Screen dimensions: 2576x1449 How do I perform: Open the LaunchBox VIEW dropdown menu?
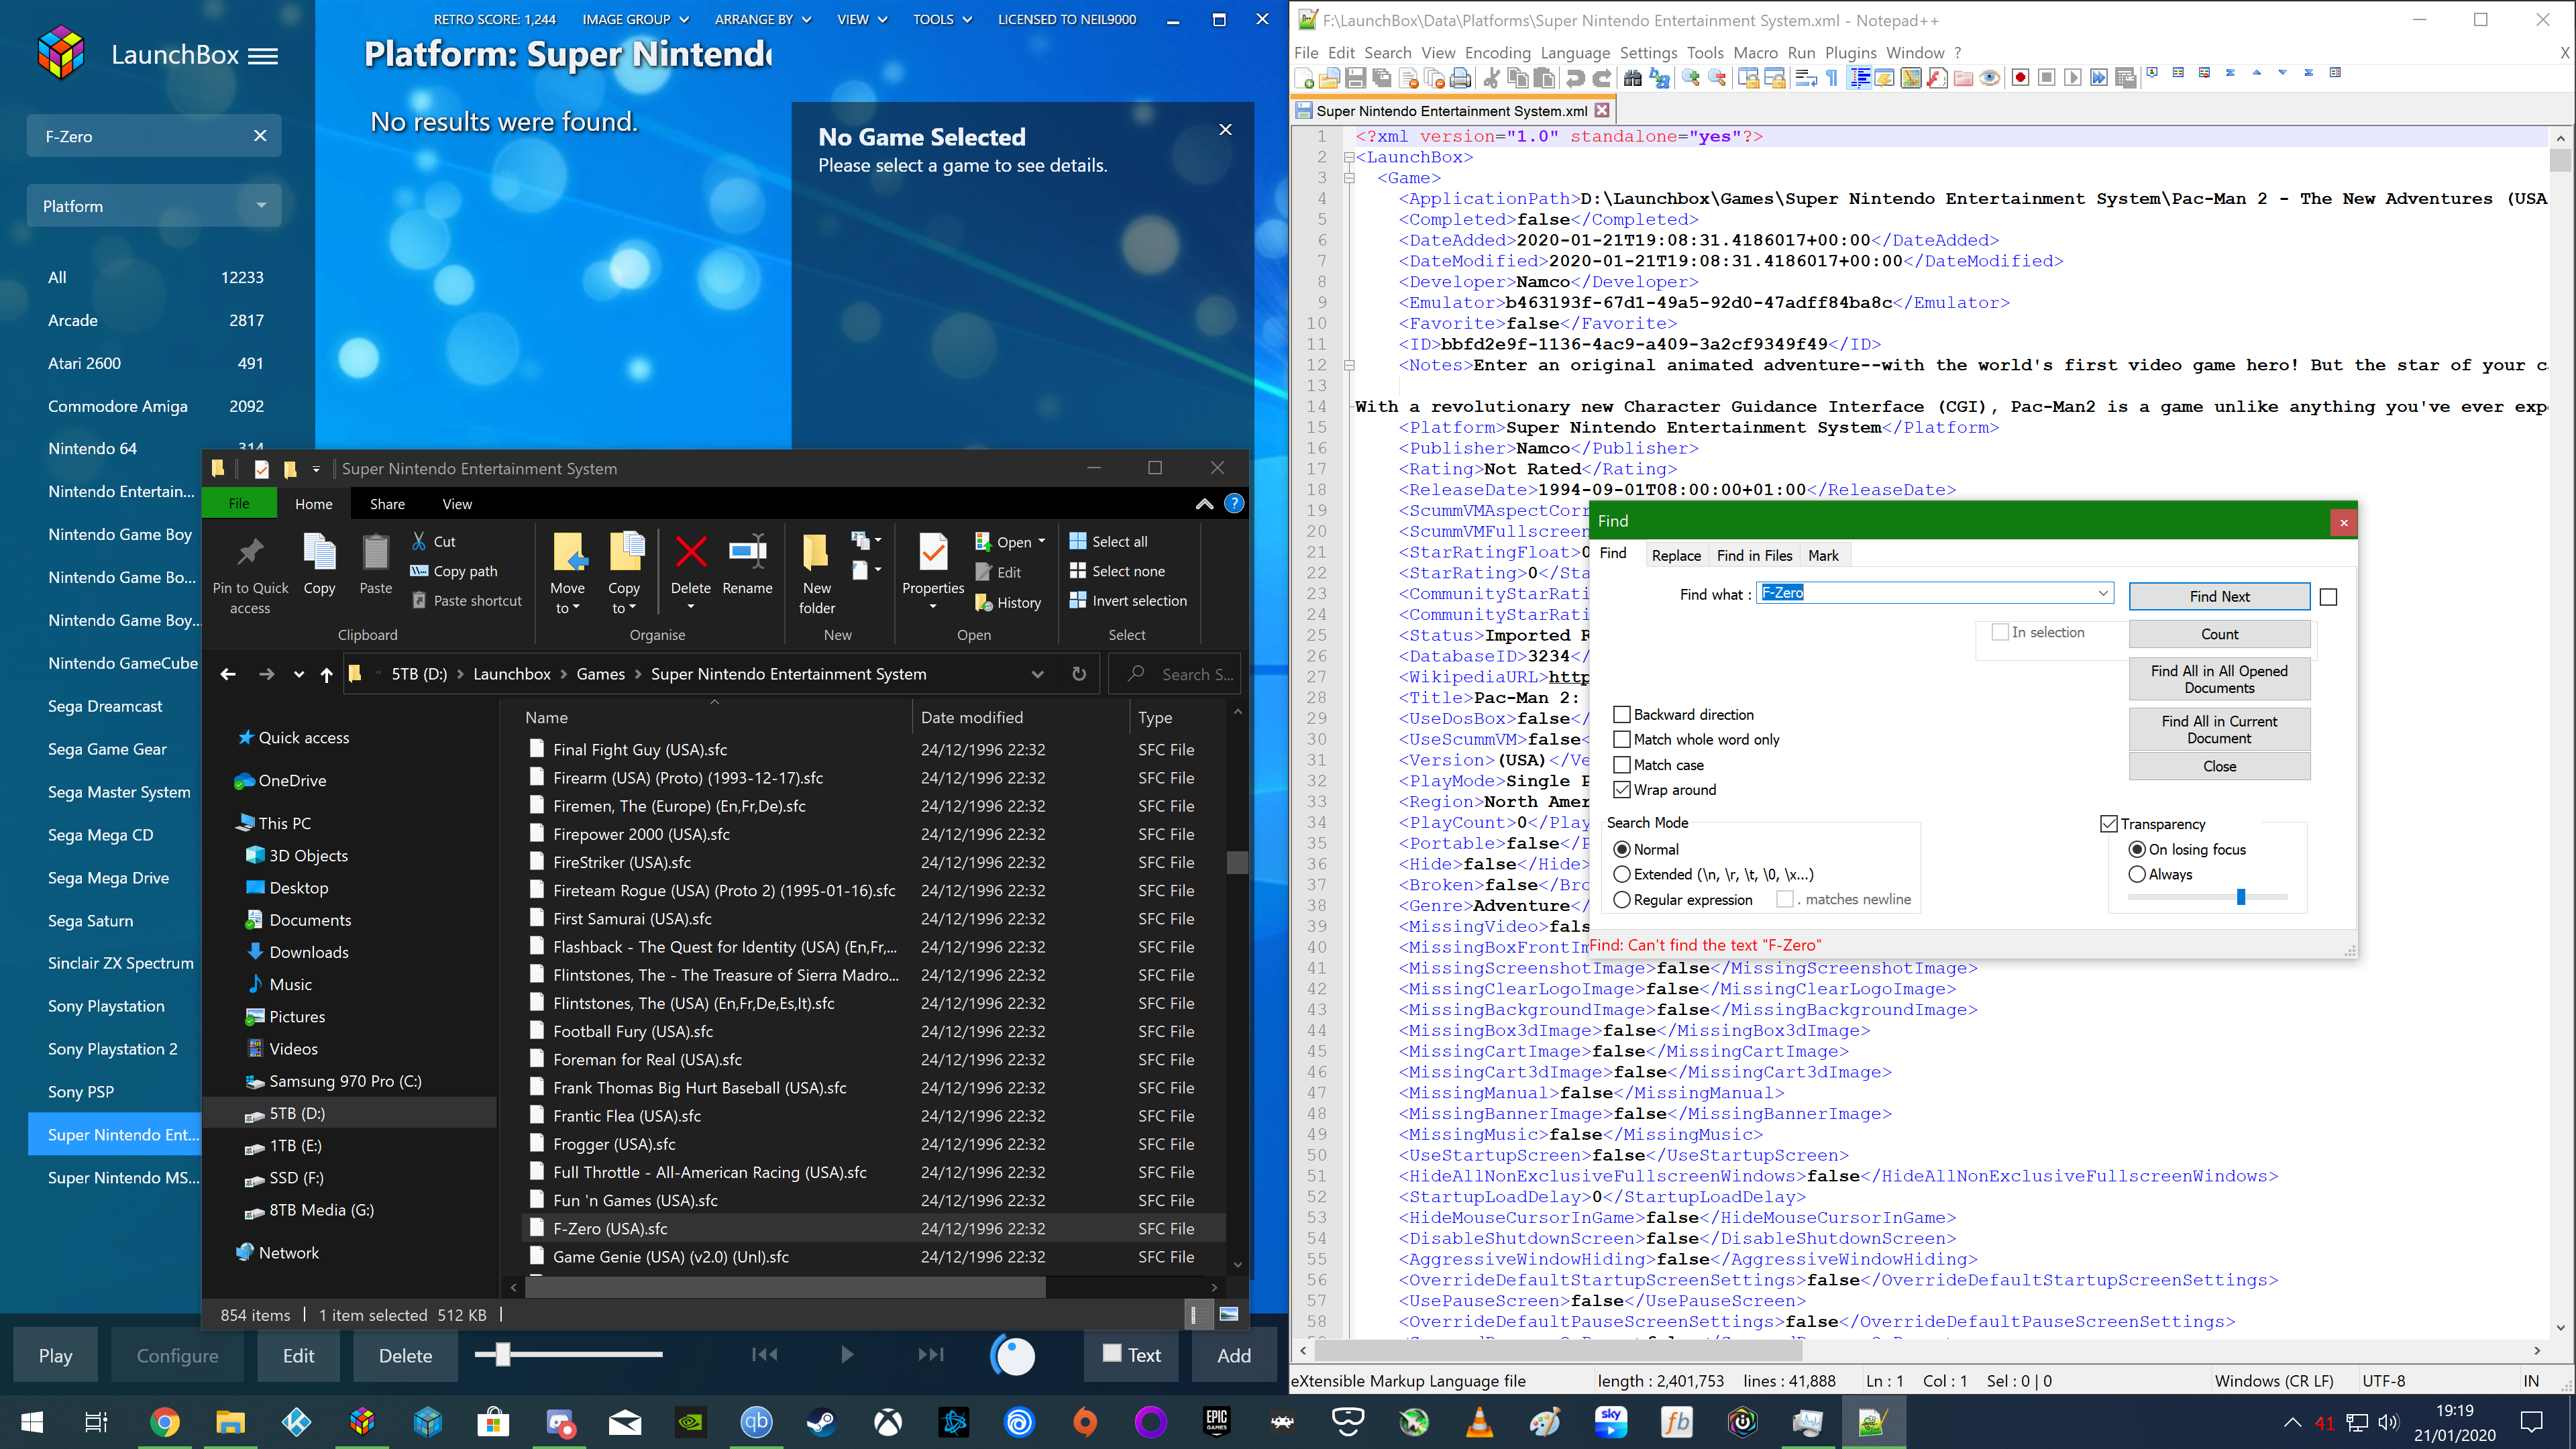coord(862,19)
